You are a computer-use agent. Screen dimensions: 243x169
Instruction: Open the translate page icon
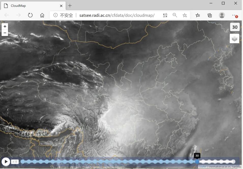click(x=165, y=15)
